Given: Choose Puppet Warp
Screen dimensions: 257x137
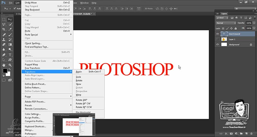Looking at the screenshot, I should [47, 65].
